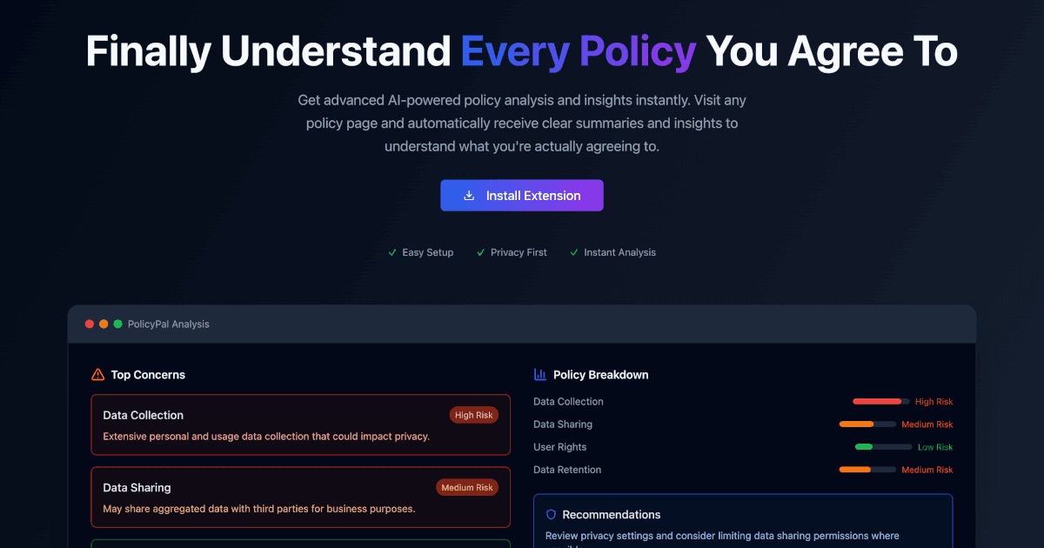Toggle the Privacy First checkmark
1044x548 pixels.
click(480, 252)
